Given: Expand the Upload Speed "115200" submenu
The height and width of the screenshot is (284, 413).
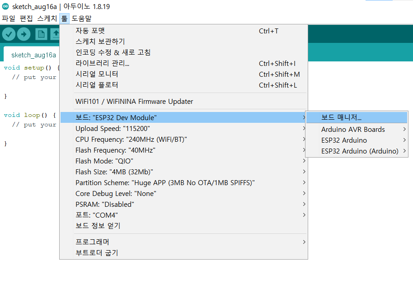Looking at the screenshot, I should 184,128.
